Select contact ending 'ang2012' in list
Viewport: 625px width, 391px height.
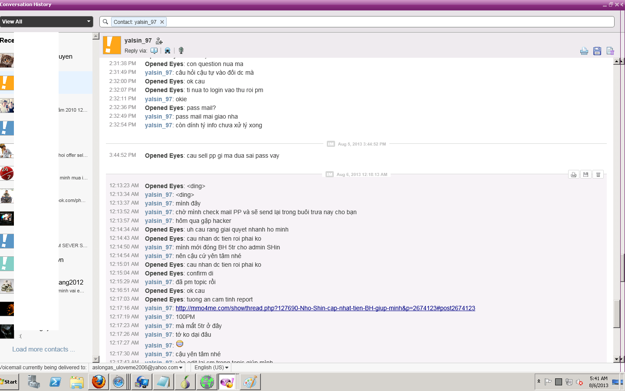point(46,286)
